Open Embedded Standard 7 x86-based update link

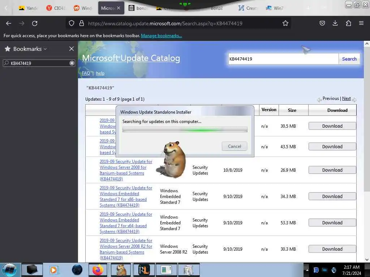126,197
